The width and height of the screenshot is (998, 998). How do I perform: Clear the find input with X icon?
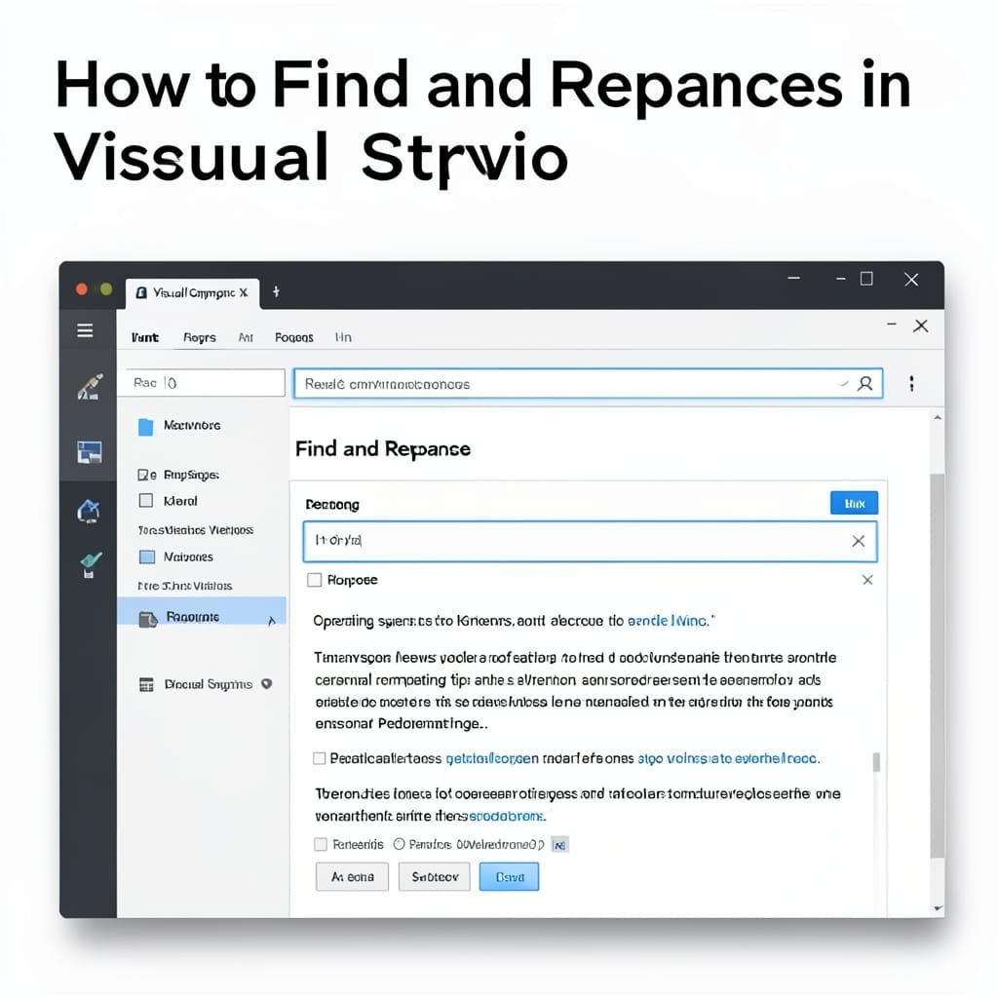[x=858, y=541]
